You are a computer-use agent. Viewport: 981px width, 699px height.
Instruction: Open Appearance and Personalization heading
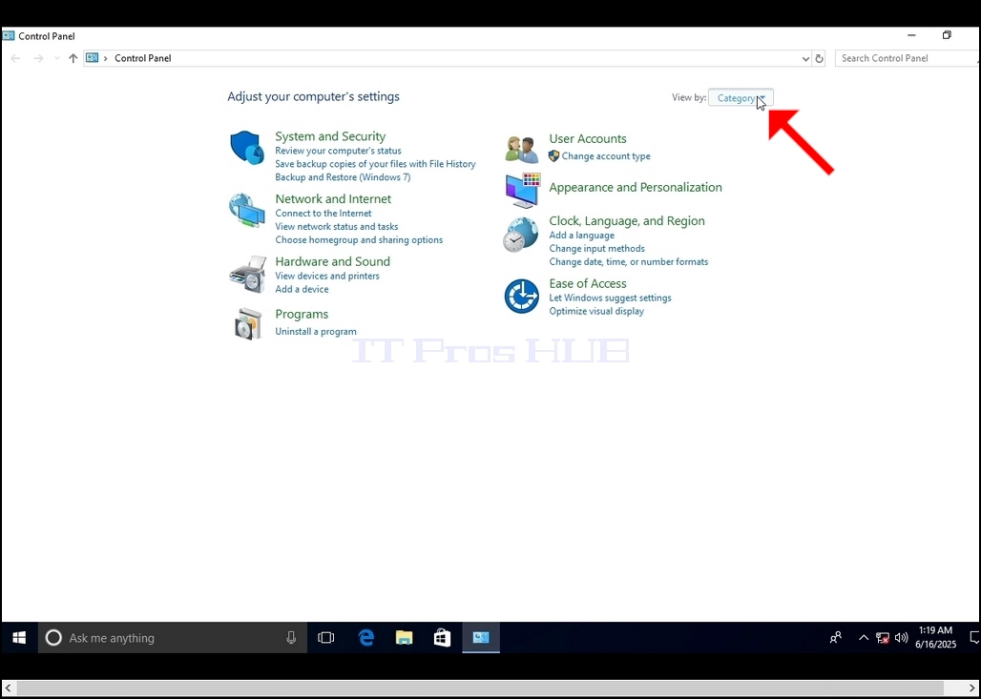tap(636, 187)
